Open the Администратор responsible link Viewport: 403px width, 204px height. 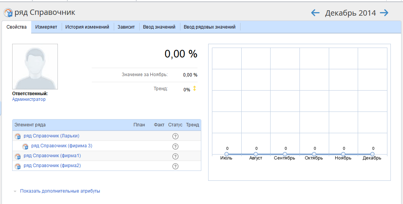click(x=29, y=99)
